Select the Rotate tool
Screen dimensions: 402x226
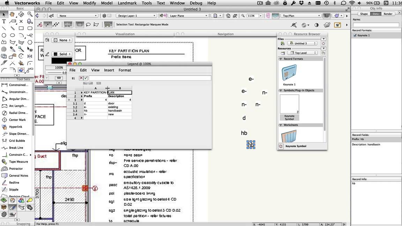point(21,56)
